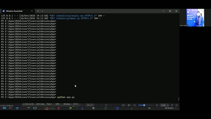Image resolution: width=211 pixels, height=119 pixels.
Task: Click the zoom out magnifier icon
Action: (135, 105)
